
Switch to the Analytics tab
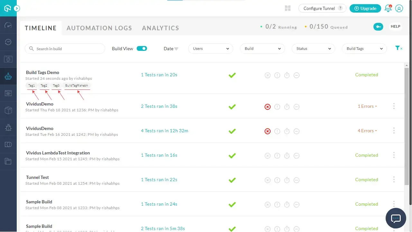(x=160, y=28)
